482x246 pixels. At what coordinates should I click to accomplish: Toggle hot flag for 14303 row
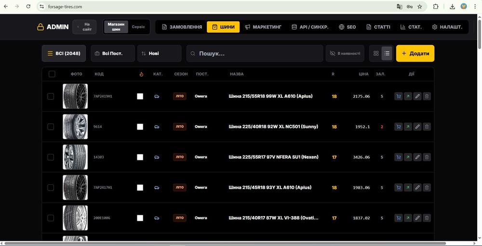140,157
